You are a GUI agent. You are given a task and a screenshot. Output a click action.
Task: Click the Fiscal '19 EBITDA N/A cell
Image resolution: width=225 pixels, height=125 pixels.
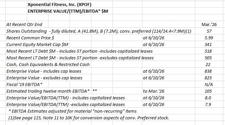pos(209,85)
